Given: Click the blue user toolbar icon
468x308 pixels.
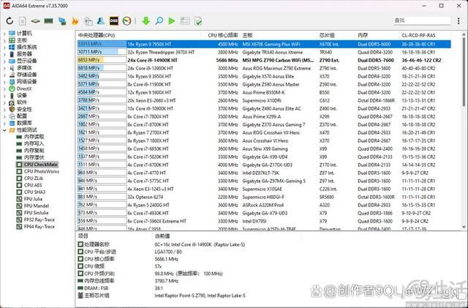Looking at the screenshot, I should (101, 21).
